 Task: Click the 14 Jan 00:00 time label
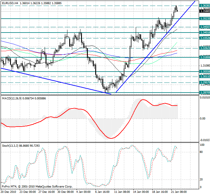coord(141,192)
